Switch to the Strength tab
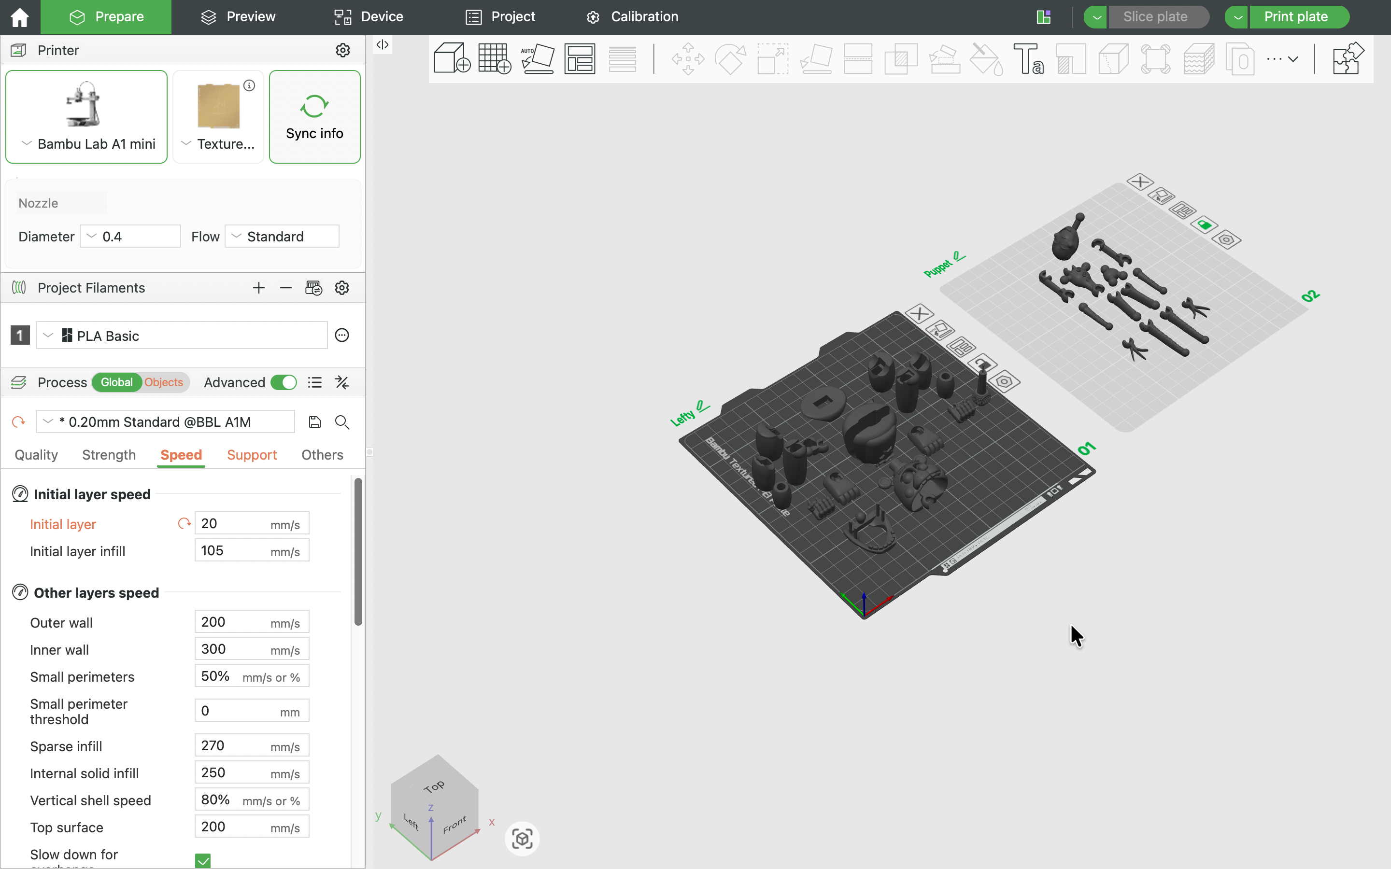1391x869 pixels. (109, 455)
